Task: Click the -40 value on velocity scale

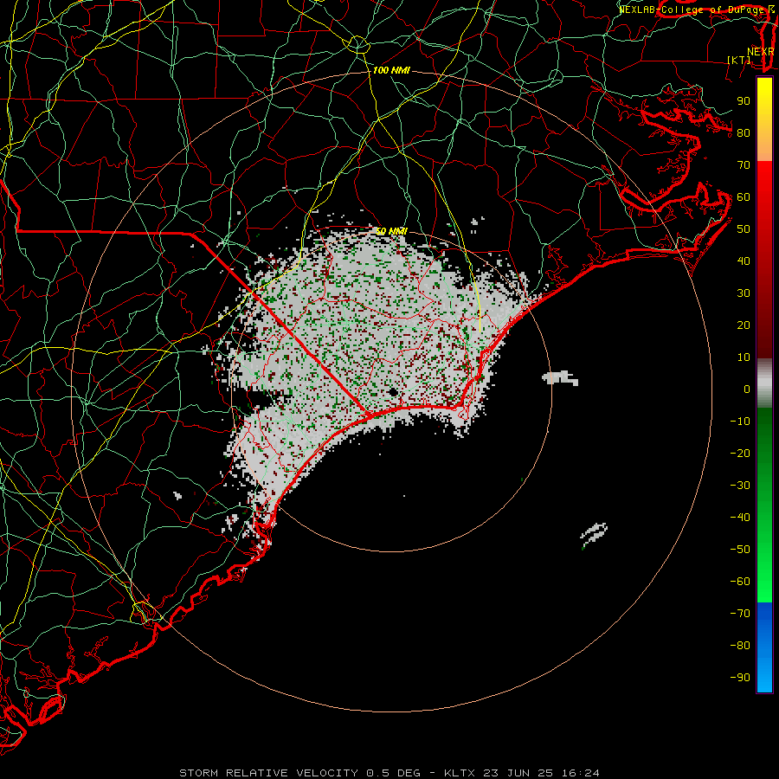Action: tap(740, 518)
